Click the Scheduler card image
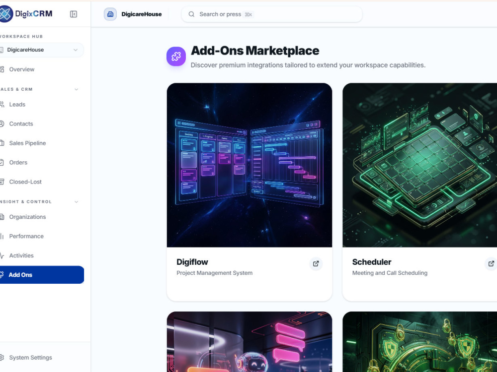Screen dimensions: 497x372 coord(419,165)
